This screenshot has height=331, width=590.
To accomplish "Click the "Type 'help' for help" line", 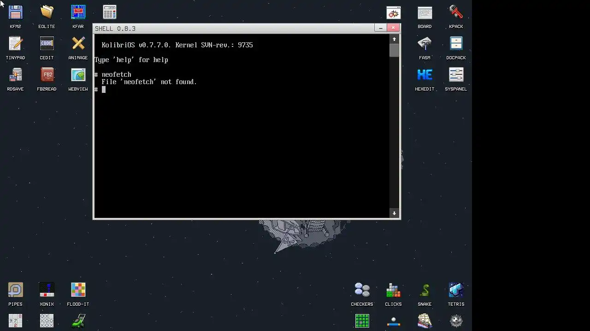I will pyautogui.click(x=131, y=60).
